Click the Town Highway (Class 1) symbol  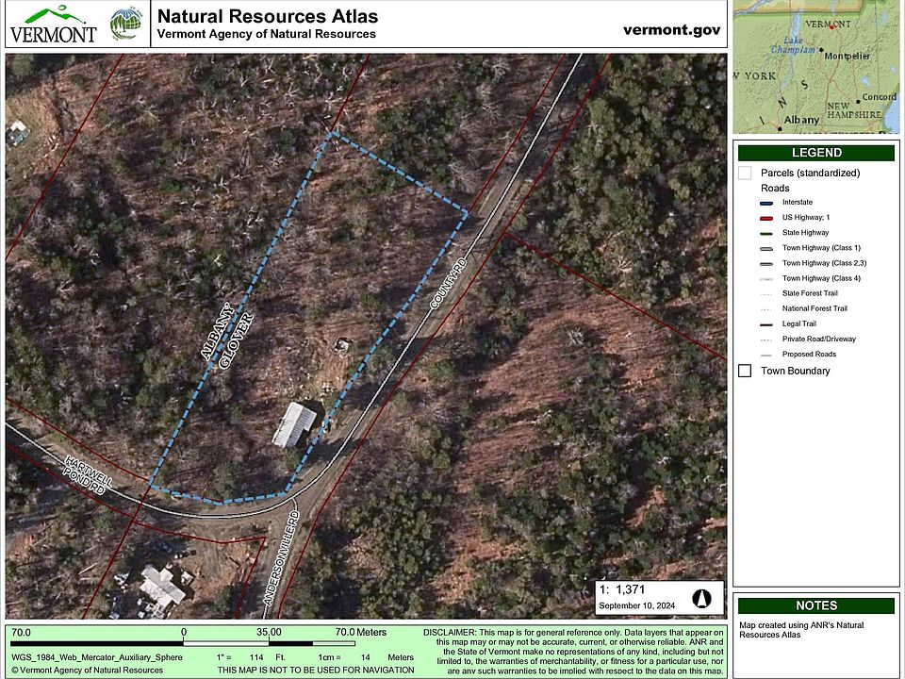[765, 248]
